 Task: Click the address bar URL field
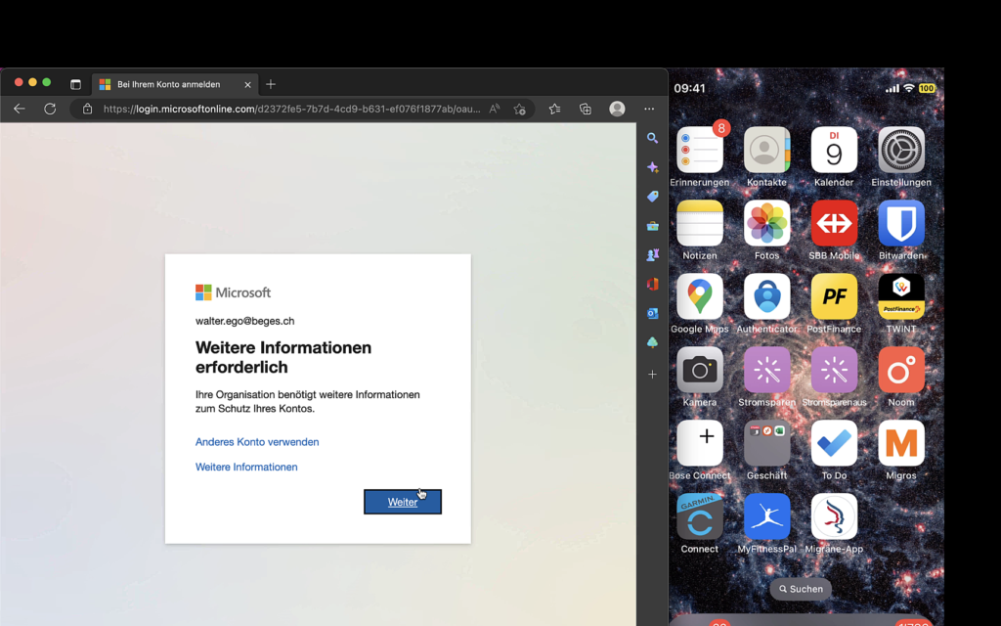pos(291,109)
